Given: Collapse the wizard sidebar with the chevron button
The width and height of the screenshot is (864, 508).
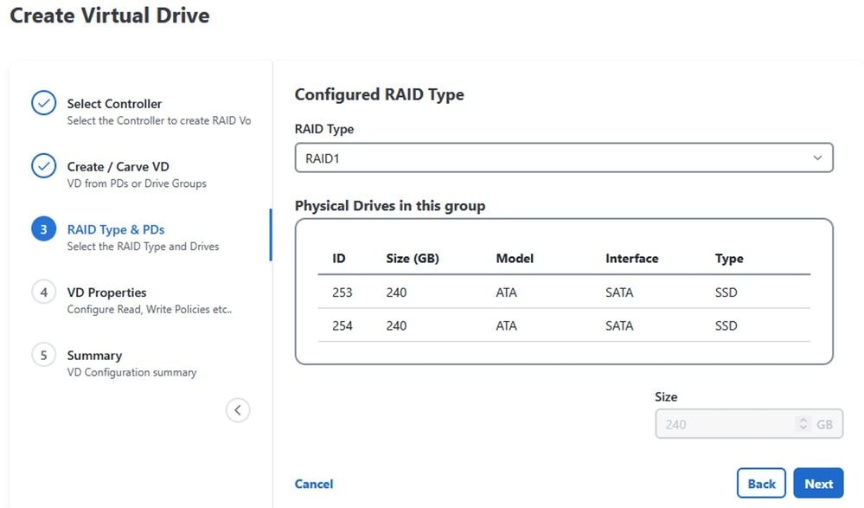Looking at the screenshot, I should pos(238,410).
